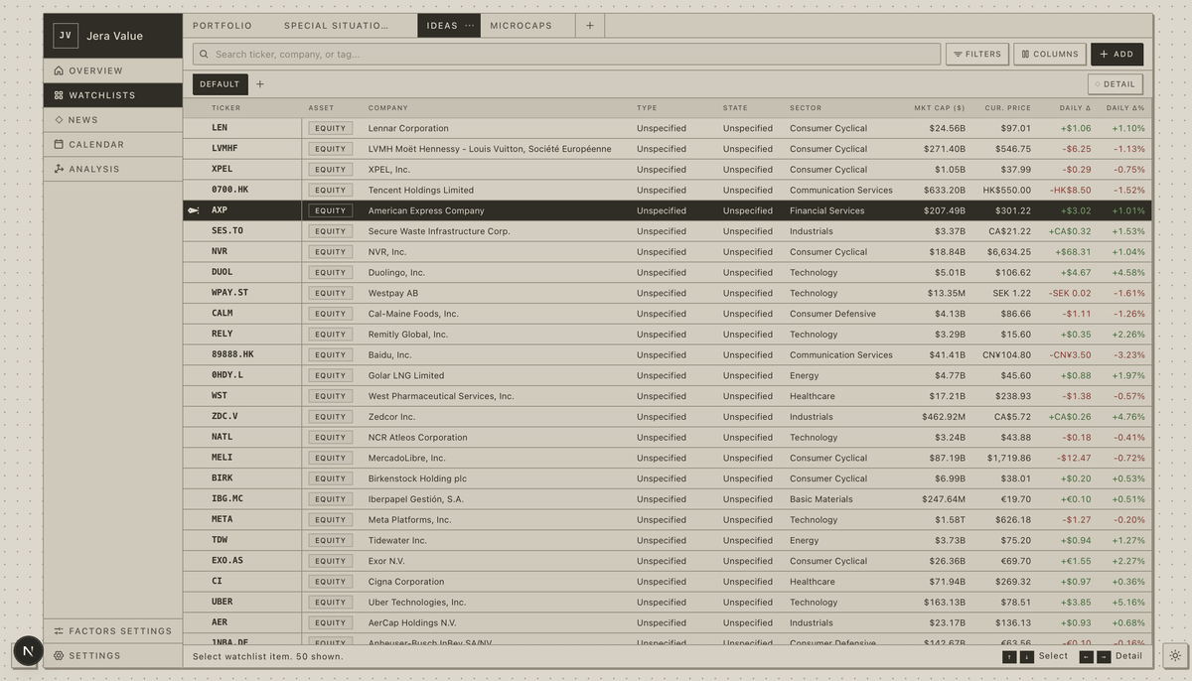Click Secure Waste Infrastructure Corp.
1192x681 pixels.
439,231
